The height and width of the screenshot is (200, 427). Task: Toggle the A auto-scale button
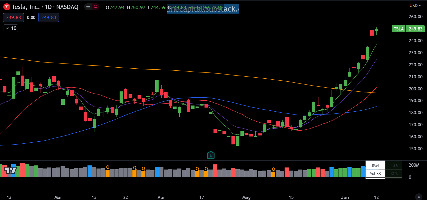click(x=419, y=197)
